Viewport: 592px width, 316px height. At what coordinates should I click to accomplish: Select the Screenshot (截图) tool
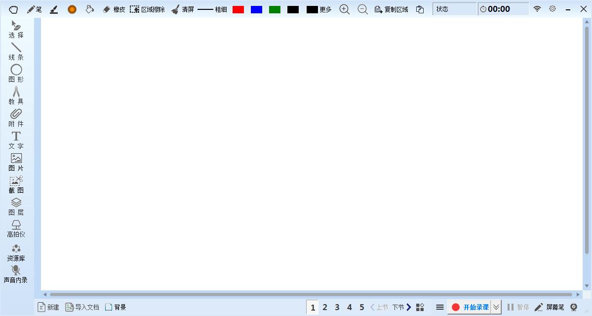coord(16,184)
